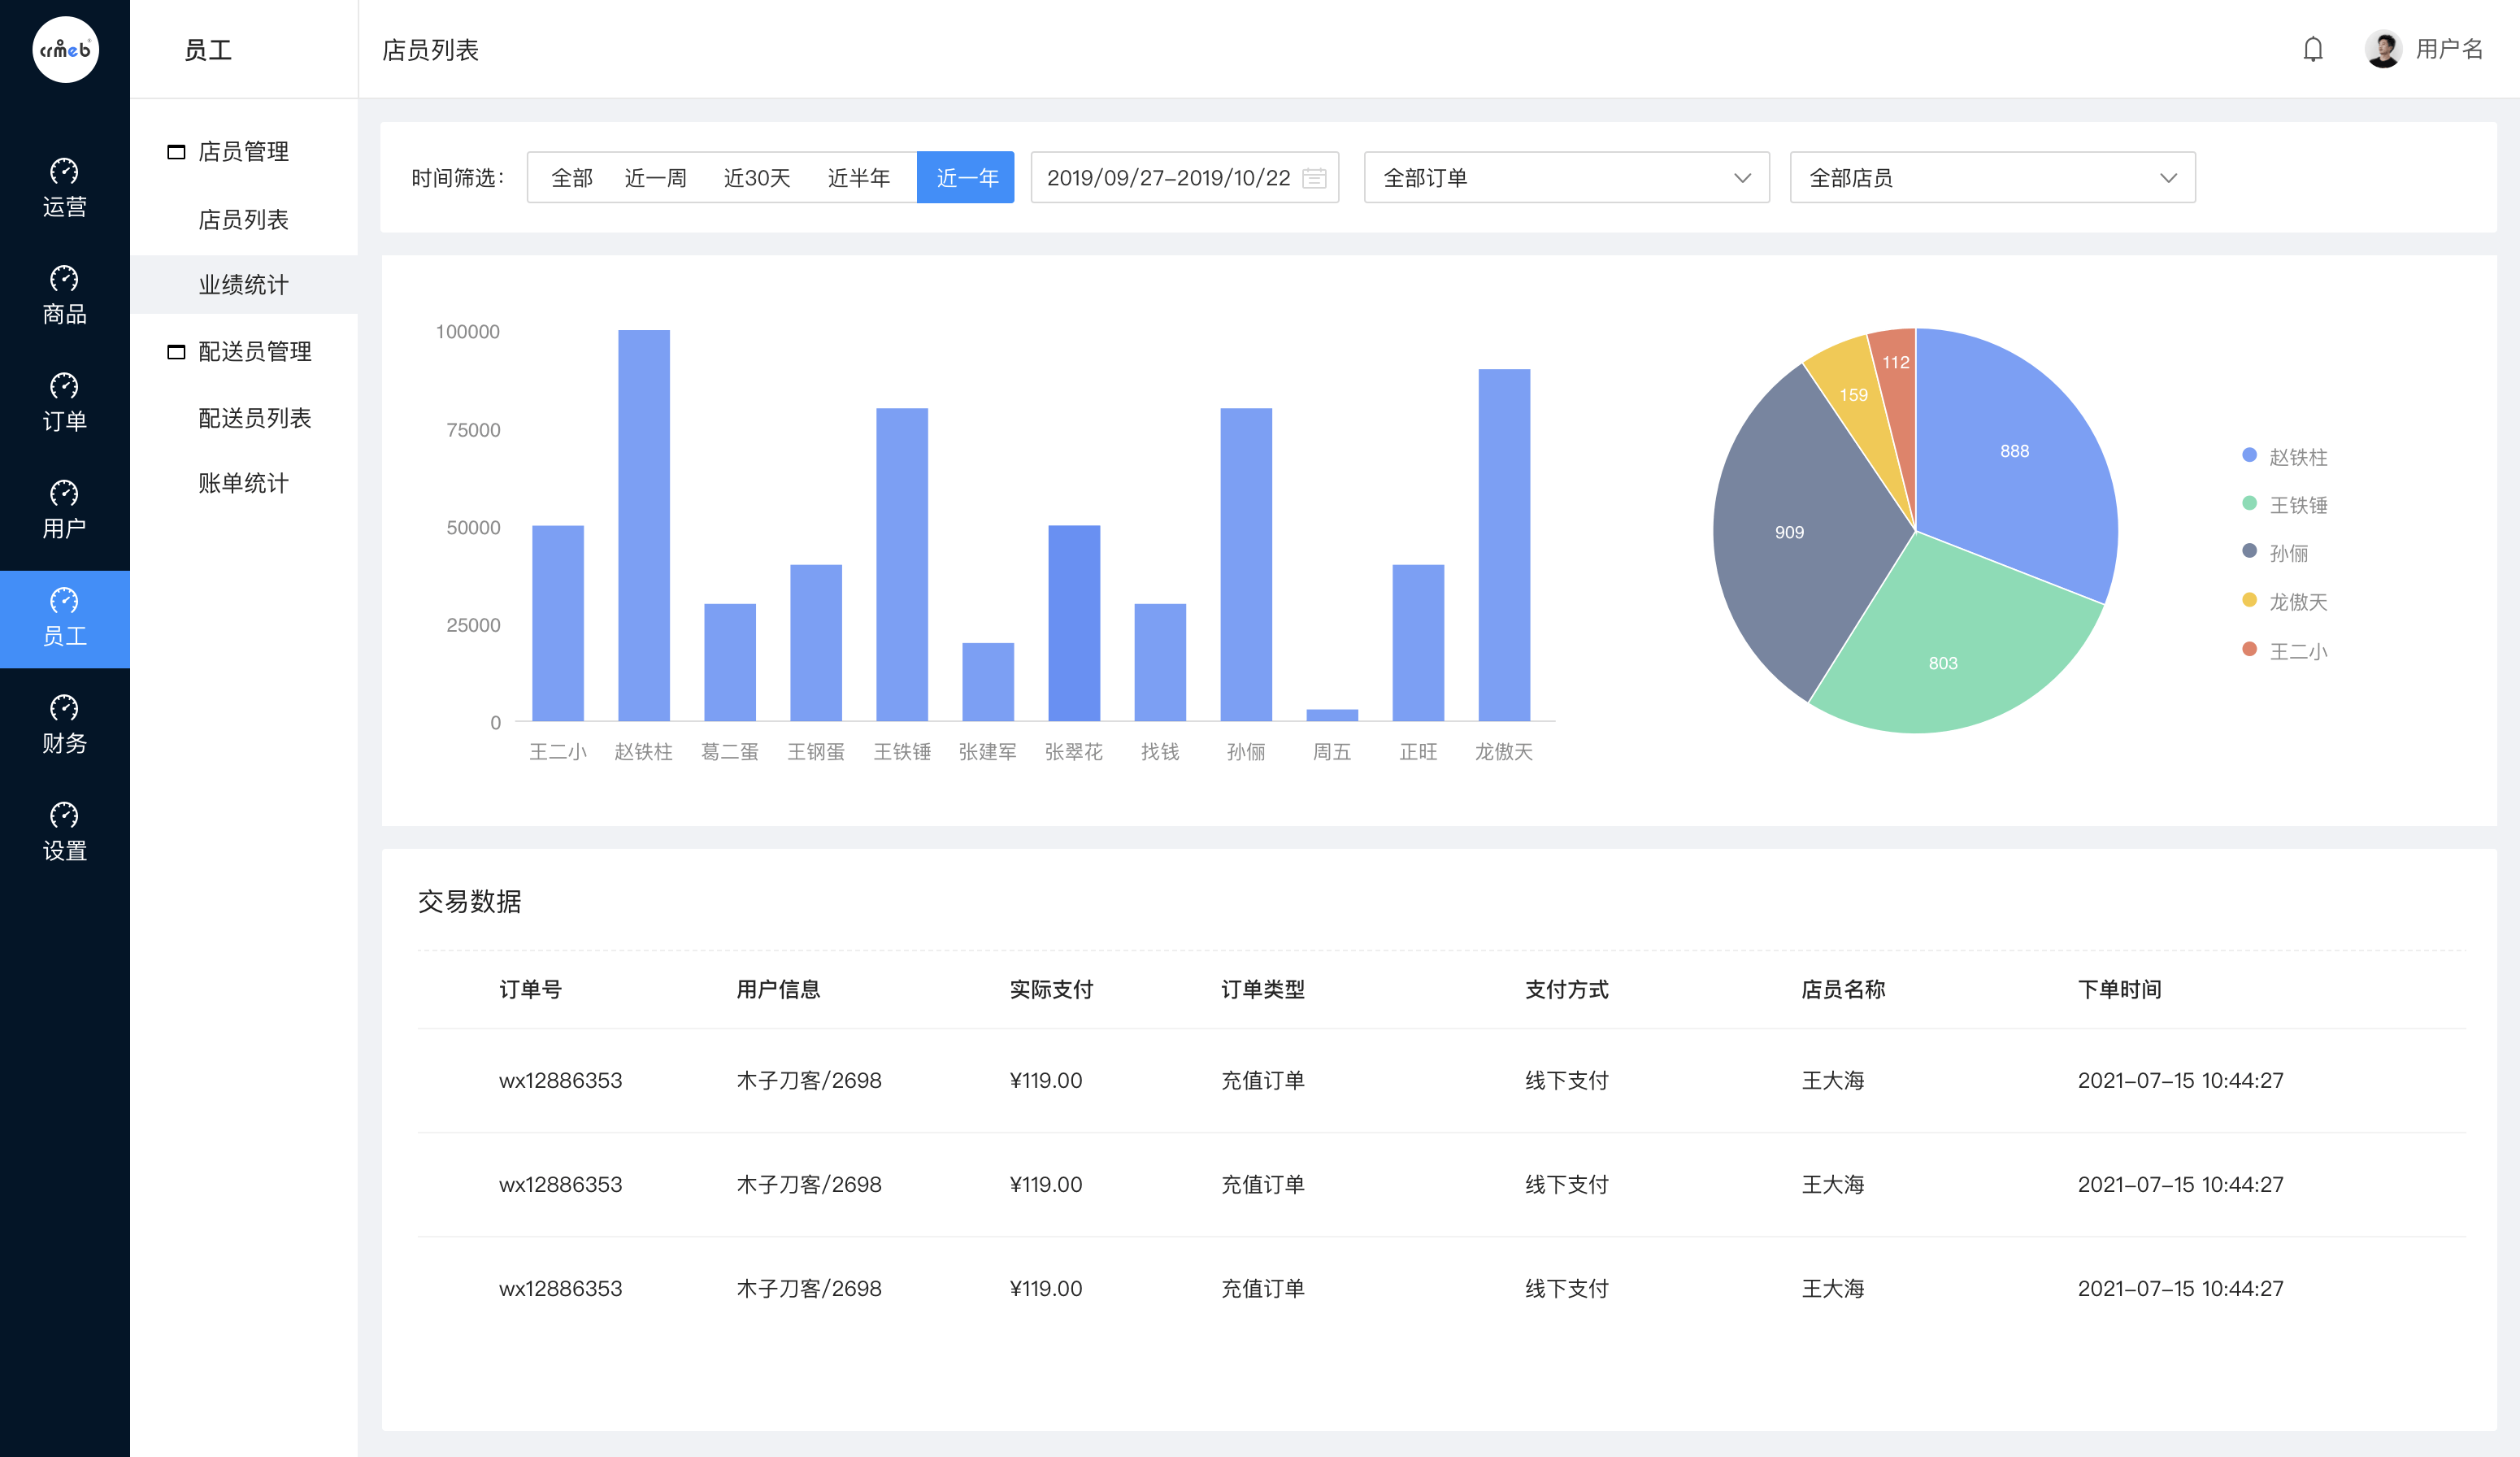
Task: Open 设置 from the sidebar
Action: [x=64, y=831]
